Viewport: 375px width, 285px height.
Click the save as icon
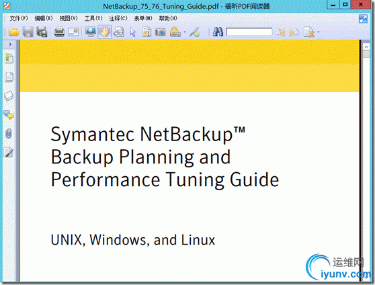pyautogui.click(x=42, y=32)
